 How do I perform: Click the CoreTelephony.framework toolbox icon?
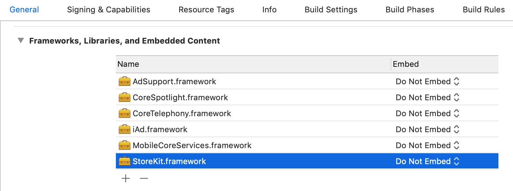click(x=124, y=114)
